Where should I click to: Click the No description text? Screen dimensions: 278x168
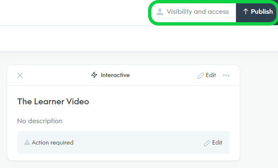(40, 121)
